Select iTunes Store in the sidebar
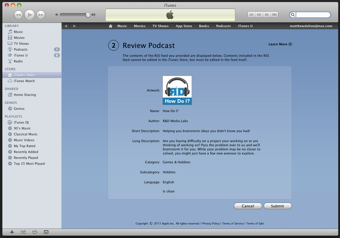Viewport: 340px width, 238px height. click(x=32, y=75)
